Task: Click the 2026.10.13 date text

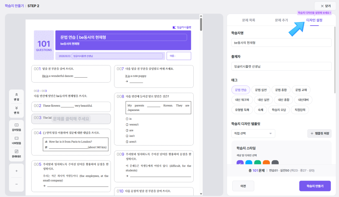Action: pos(65,56)
